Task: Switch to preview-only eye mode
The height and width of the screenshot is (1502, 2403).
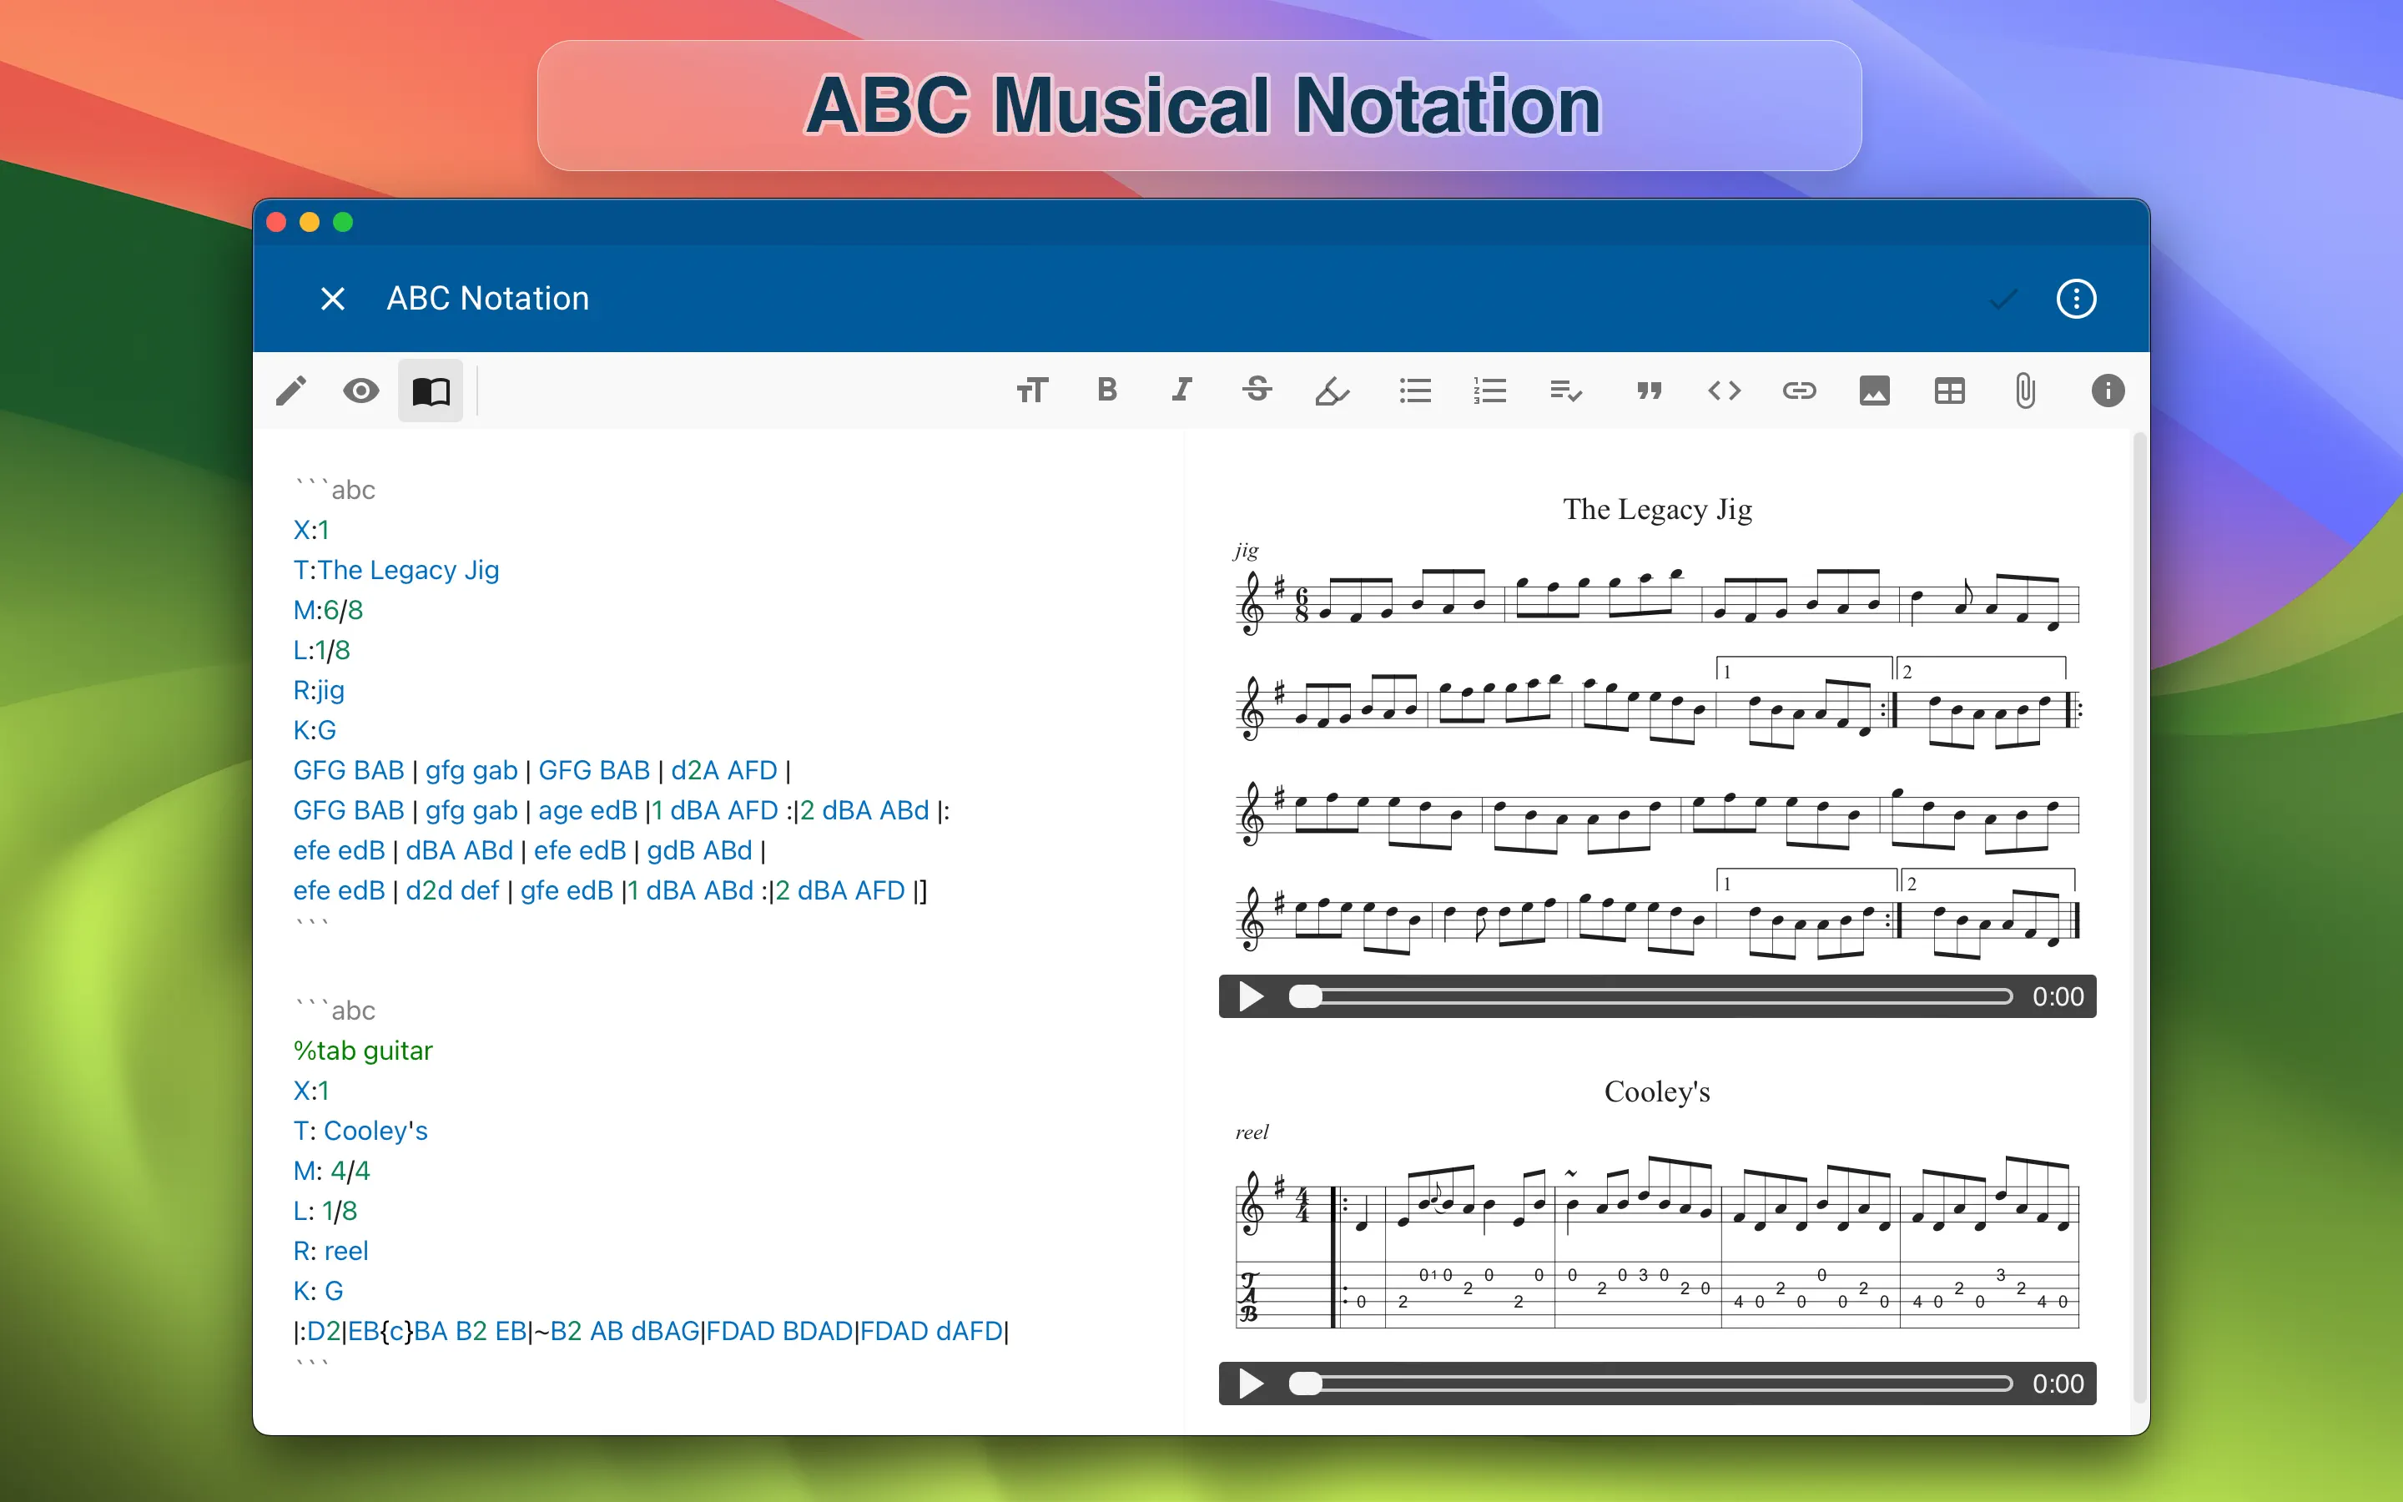Action: 360,391
